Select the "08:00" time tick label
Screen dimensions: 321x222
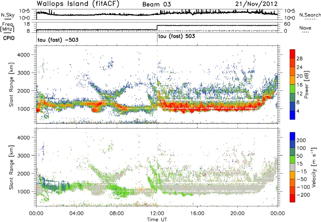(x=117, y=214)
